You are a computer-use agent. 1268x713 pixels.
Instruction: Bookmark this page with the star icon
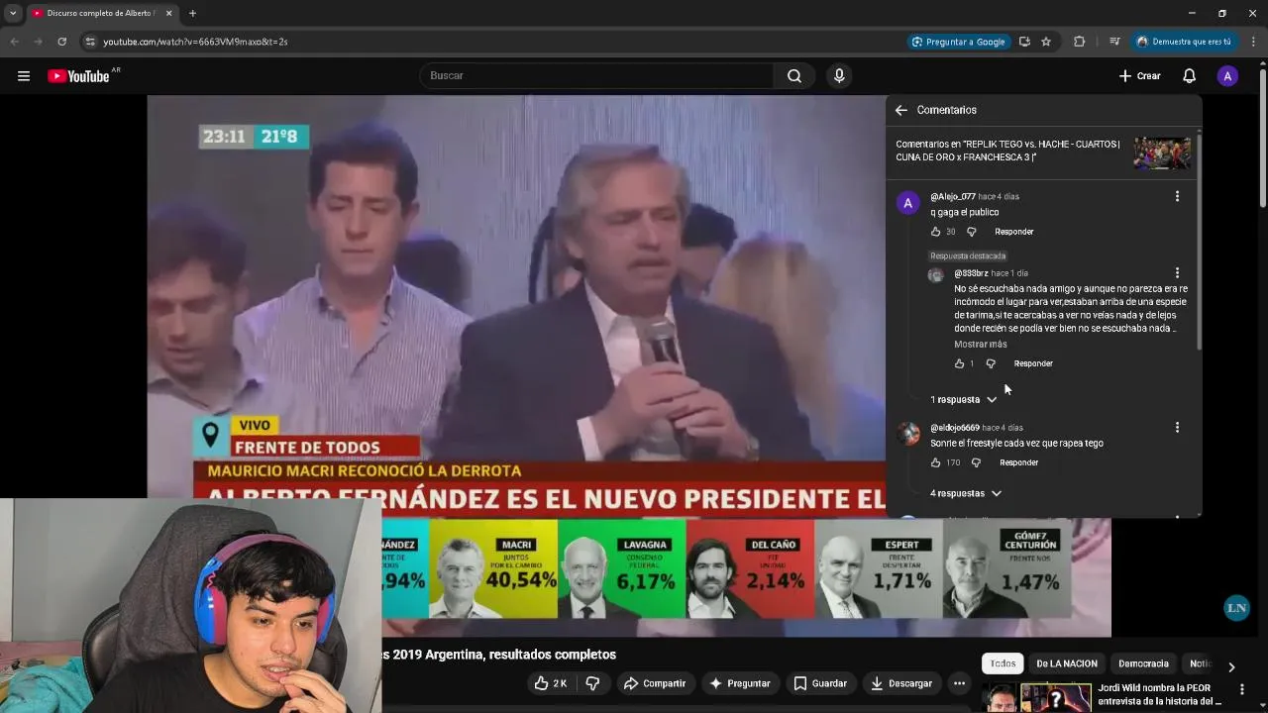click(x=1046, y=42)
